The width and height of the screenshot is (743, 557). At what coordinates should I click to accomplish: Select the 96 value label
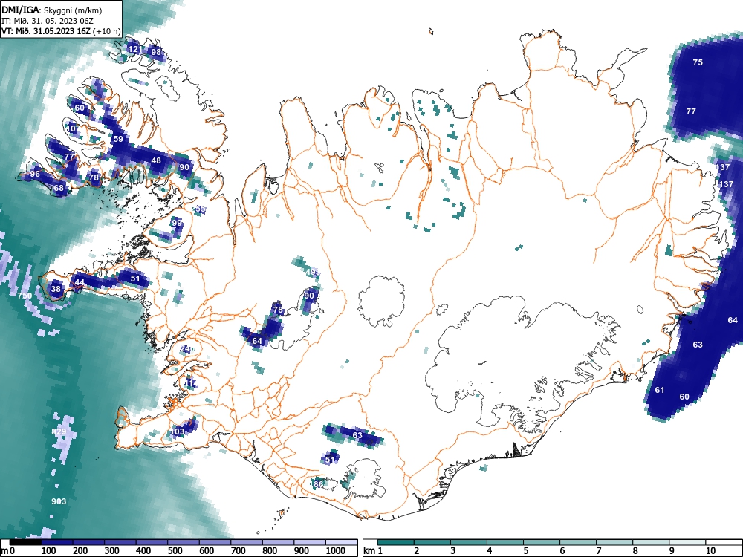tap(35, 174)
